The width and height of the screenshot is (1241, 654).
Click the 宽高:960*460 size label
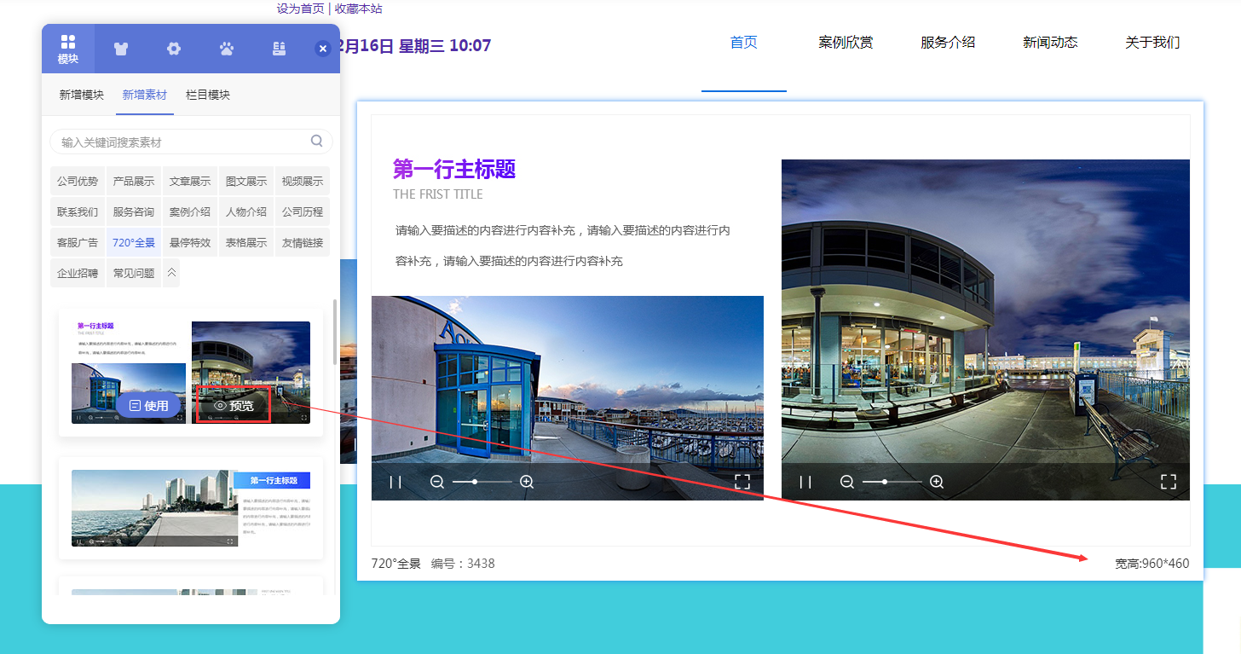pos(1152,564)
